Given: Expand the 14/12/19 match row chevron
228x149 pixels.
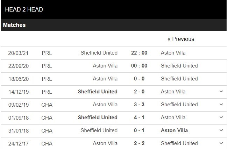Looking at the screenshot, I should (221, 92).
